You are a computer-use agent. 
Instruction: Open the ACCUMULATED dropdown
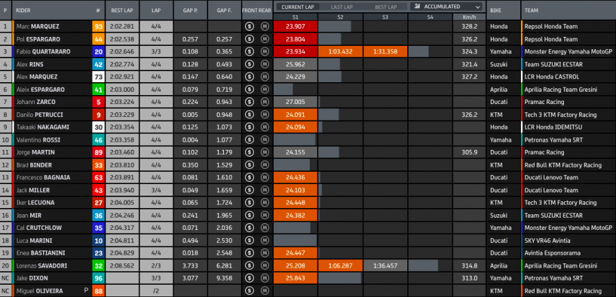tap(445, 6)
